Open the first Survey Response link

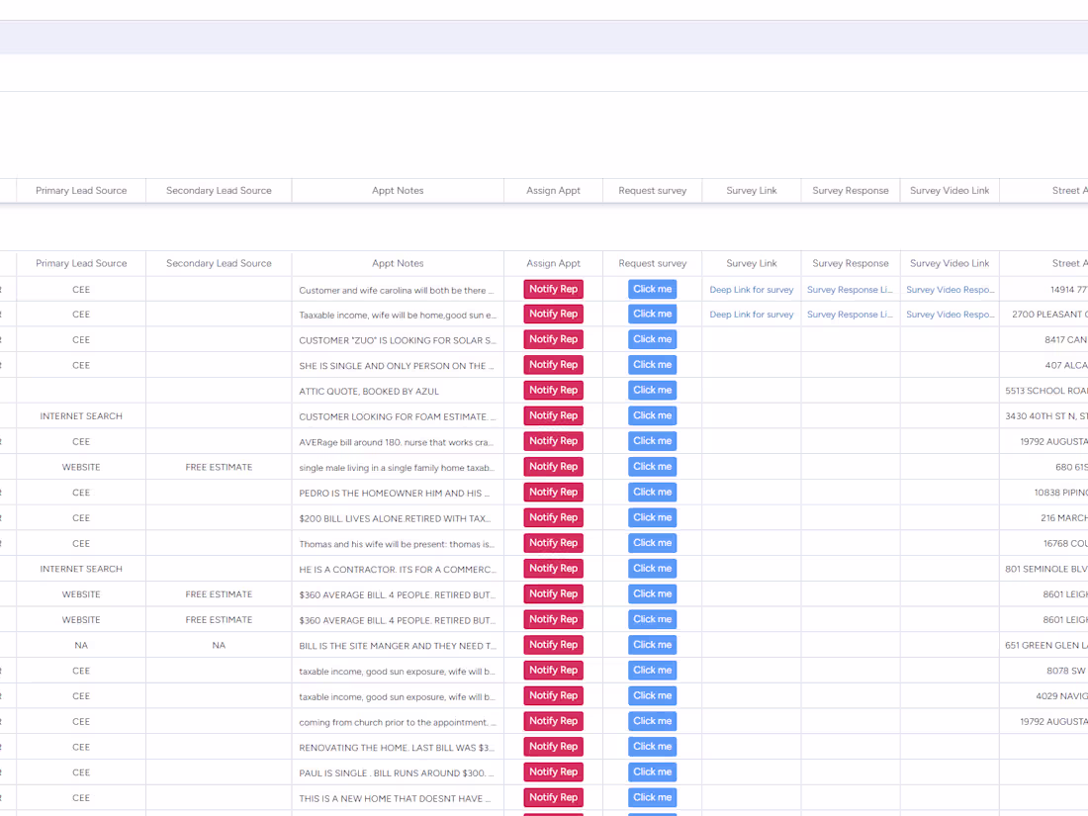pyautogui.click(x=850, y=289)
